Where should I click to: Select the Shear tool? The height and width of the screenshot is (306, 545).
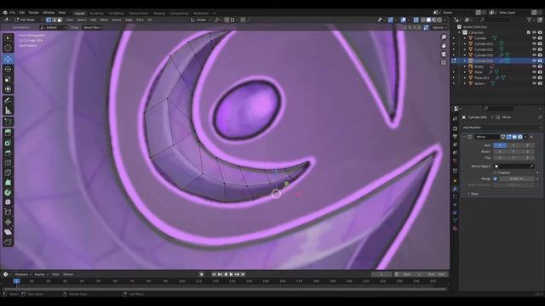click(x=8, y=232)
